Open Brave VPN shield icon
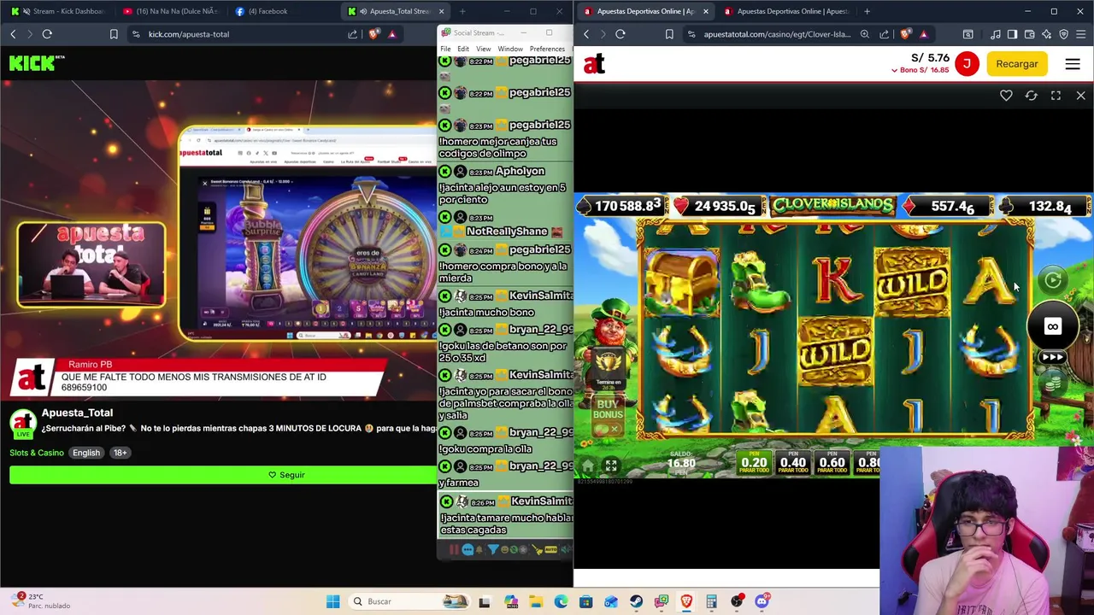 (1063, 34)
